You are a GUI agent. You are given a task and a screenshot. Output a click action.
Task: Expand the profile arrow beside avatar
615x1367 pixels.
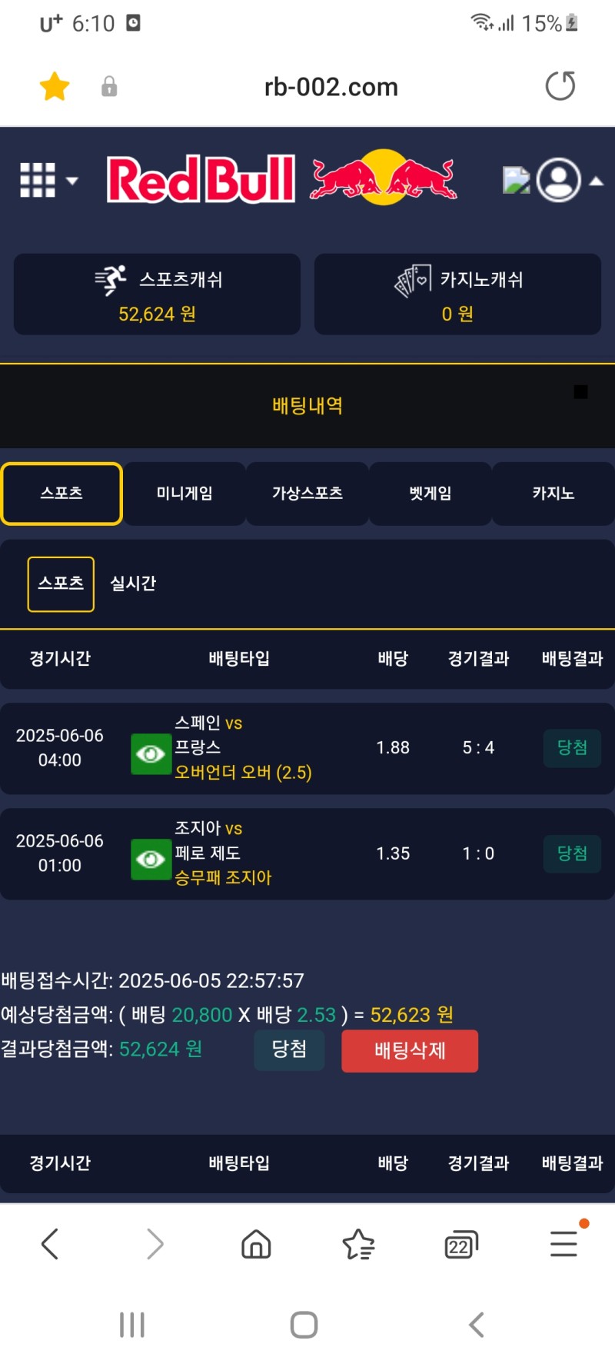(x=597, y=181)
